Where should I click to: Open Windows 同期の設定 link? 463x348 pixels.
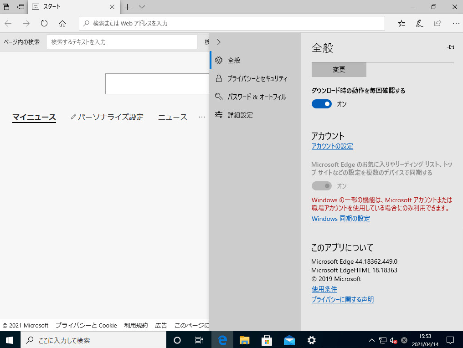pos(341,219)
